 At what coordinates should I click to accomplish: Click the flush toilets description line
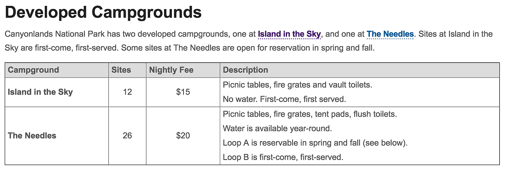coord(310,114)
